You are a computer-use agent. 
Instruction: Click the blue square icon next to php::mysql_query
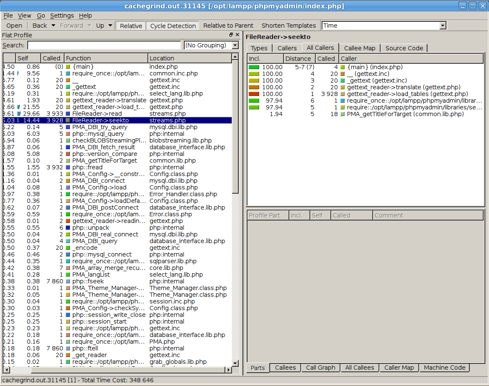pos(68,134)
